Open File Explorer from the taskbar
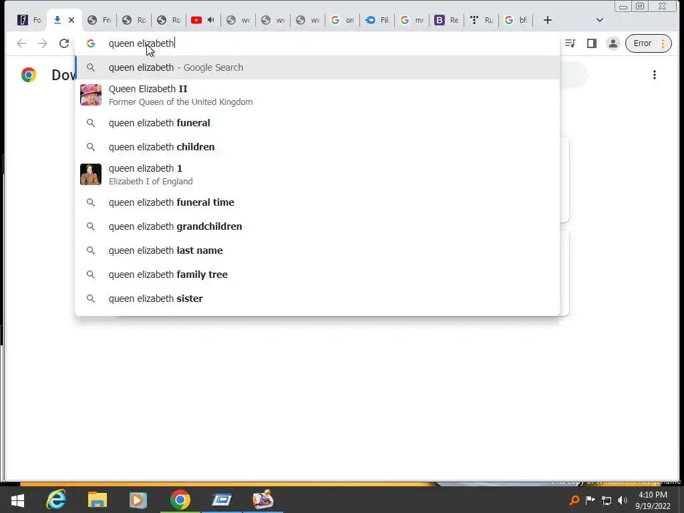The width and height of the screenshot is (684, 513). [98, 500]
